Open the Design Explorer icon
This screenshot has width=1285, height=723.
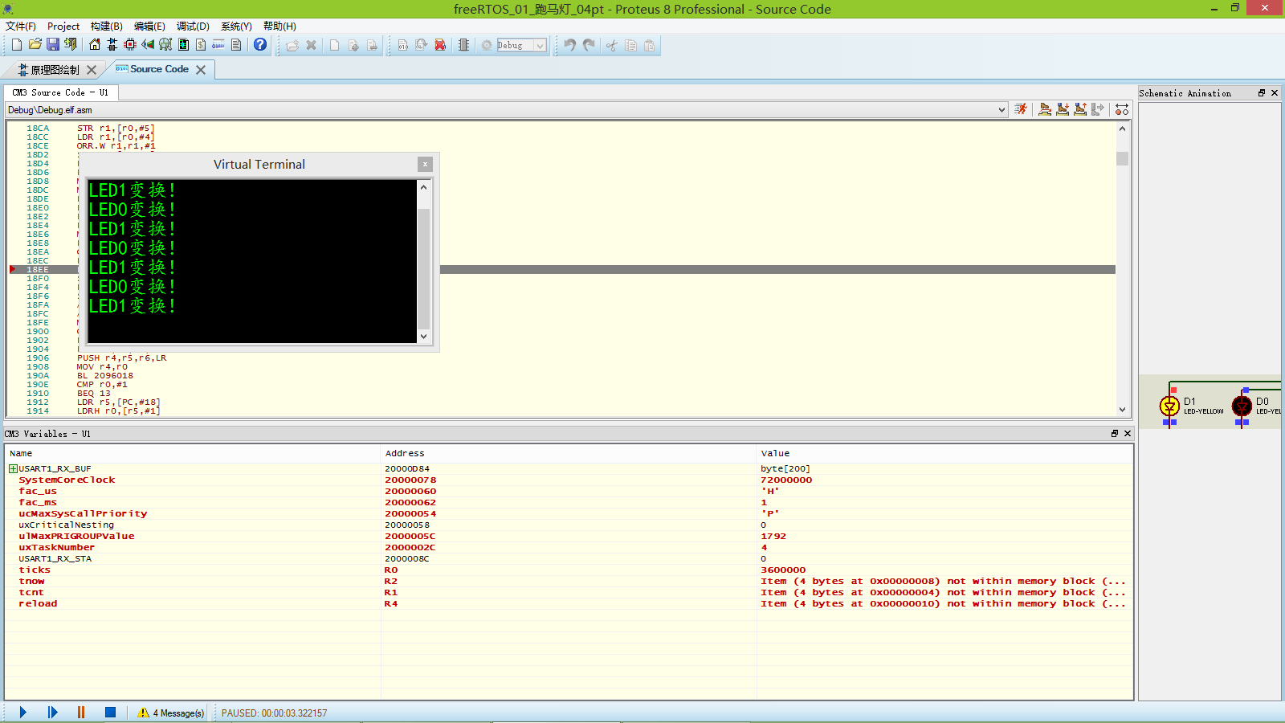(183, 45)
